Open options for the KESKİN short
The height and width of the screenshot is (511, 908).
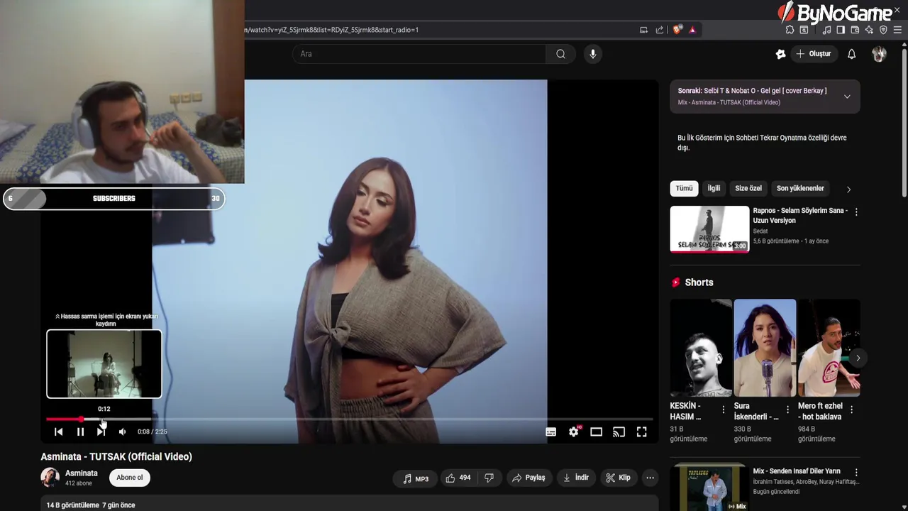tap(724, 410)
